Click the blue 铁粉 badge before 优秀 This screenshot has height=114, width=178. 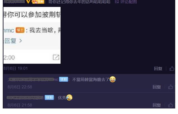(49, 98)
